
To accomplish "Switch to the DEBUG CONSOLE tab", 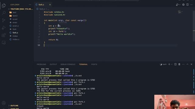I will point(68,64).
